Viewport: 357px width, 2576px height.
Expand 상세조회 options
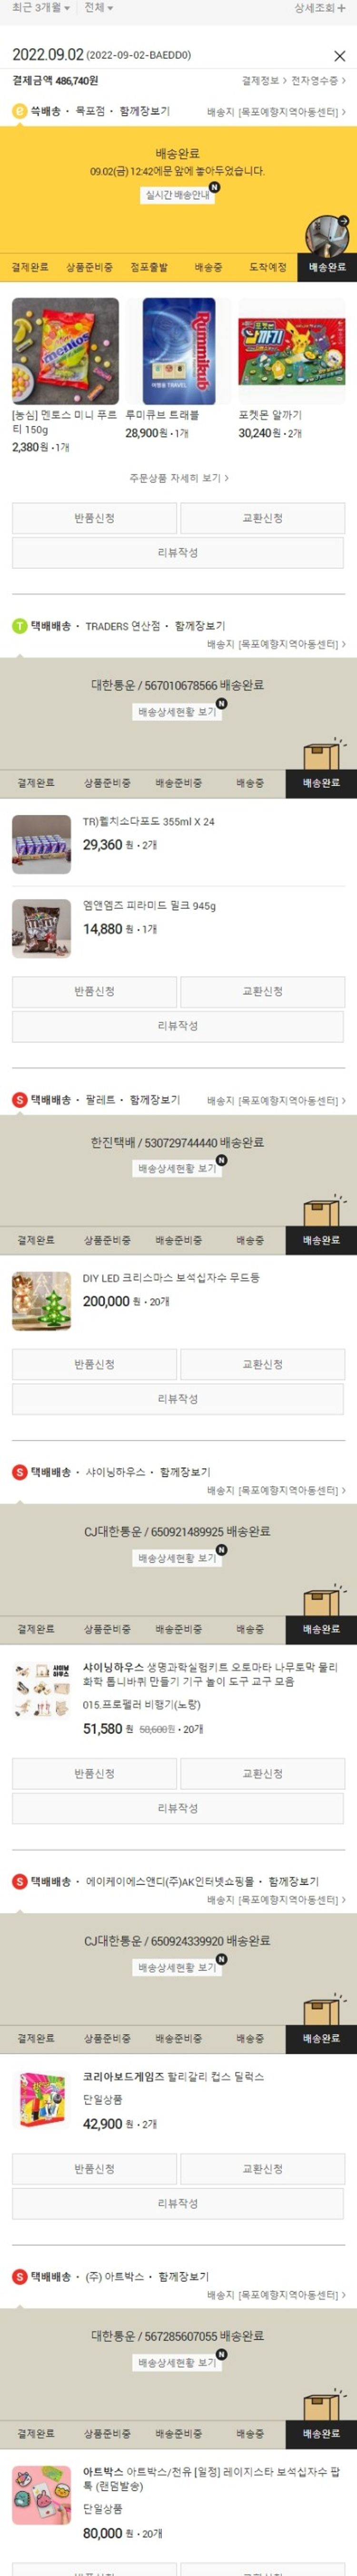[320, 8]
